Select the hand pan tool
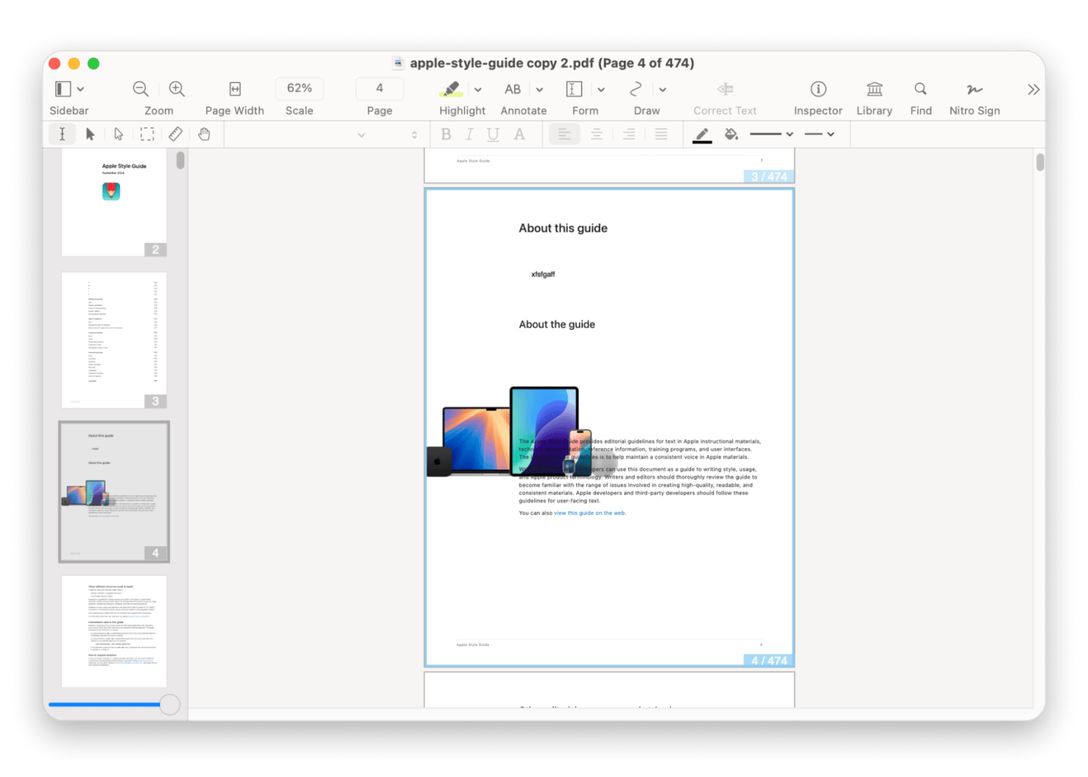1088x777 pixels. click(x=204, y=134)
